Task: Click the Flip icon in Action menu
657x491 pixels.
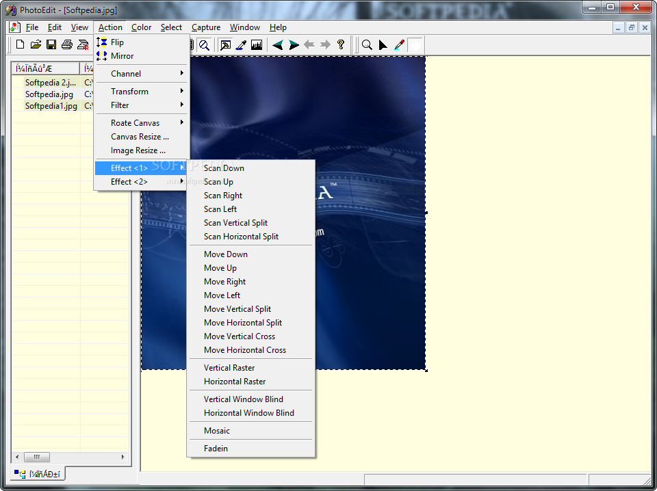Action: (x=102, y=42)
